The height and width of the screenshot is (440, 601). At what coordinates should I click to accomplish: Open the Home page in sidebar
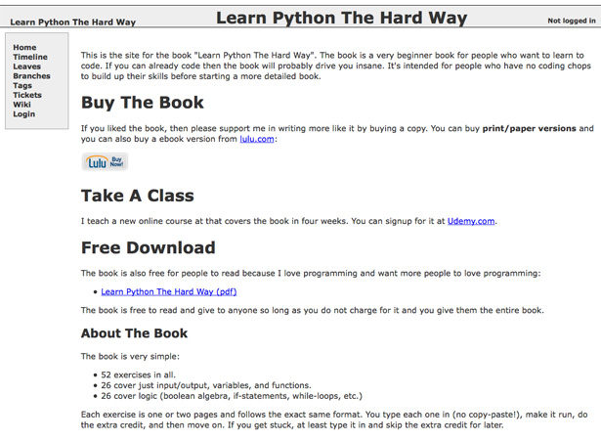point(24,48)
